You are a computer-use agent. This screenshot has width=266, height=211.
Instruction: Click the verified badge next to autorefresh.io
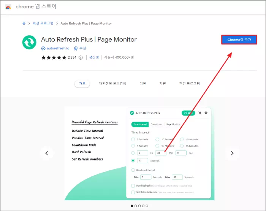43,48
